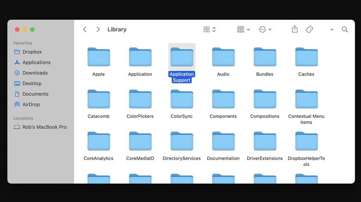Screen dimensions: 361x202
Task: Open the Application Support folder
Action: tap(182, 58)
